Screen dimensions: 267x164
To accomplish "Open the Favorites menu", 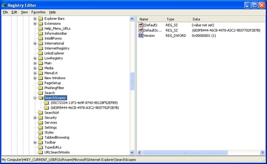I will point(38,12).
